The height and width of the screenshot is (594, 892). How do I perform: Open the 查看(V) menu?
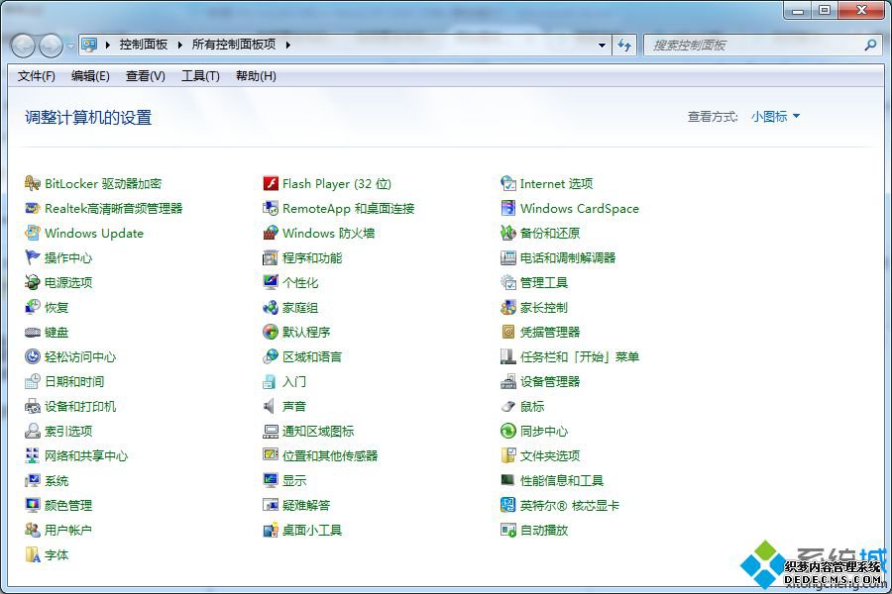(x=146, y=76)
